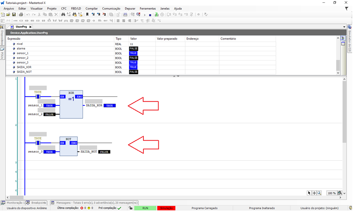Screen dimensions: 357x214
Task: Switch to the Breakpoints tab
Action: pyautogui.click(x=38, y=203)
